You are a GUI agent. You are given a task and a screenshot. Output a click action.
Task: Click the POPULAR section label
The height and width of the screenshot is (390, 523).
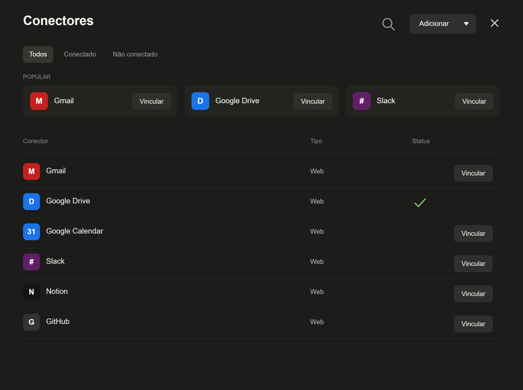[37, 77]
